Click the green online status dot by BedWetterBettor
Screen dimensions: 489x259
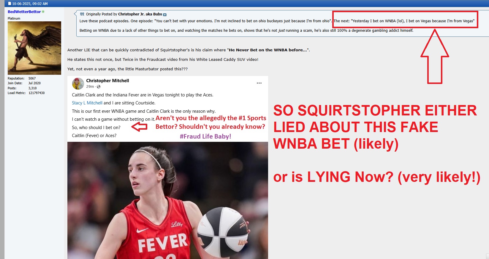[x=43, y=12]
